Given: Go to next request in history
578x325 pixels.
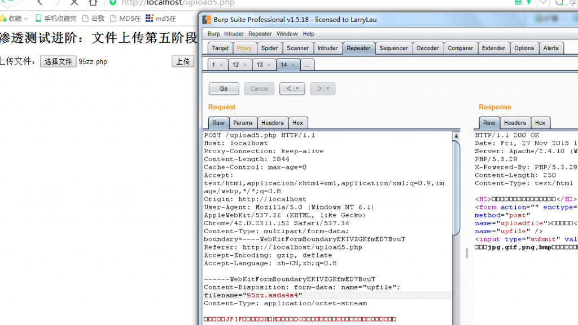Looking at the screenshot, I should click(x=319, y=88).
